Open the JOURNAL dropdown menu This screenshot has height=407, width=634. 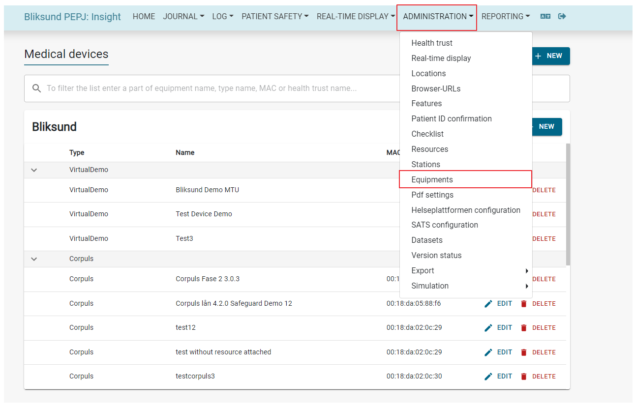183,16
